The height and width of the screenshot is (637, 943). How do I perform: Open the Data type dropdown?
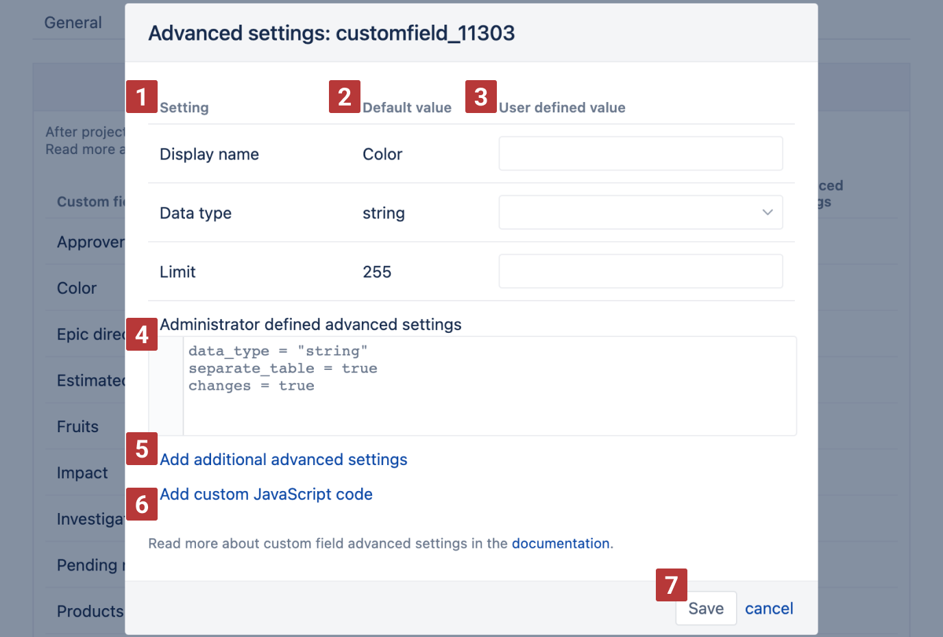coord(640,212)
